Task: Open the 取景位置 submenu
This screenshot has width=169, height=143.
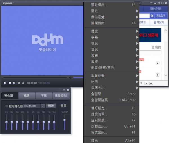Action: tap(112, 76)
